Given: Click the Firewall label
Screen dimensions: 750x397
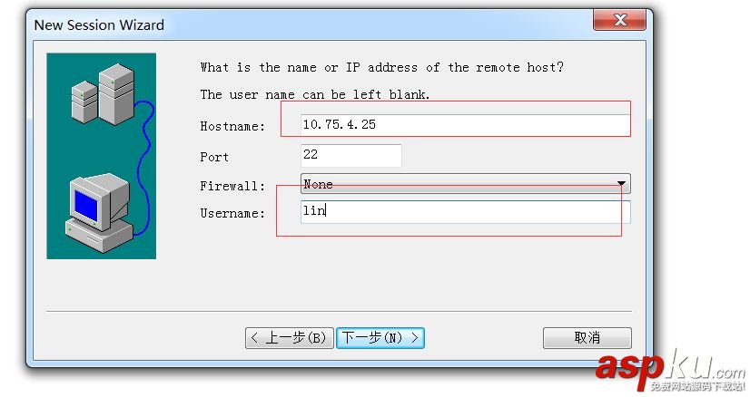Looking at the screenshot, I should (x=232, y=186).
